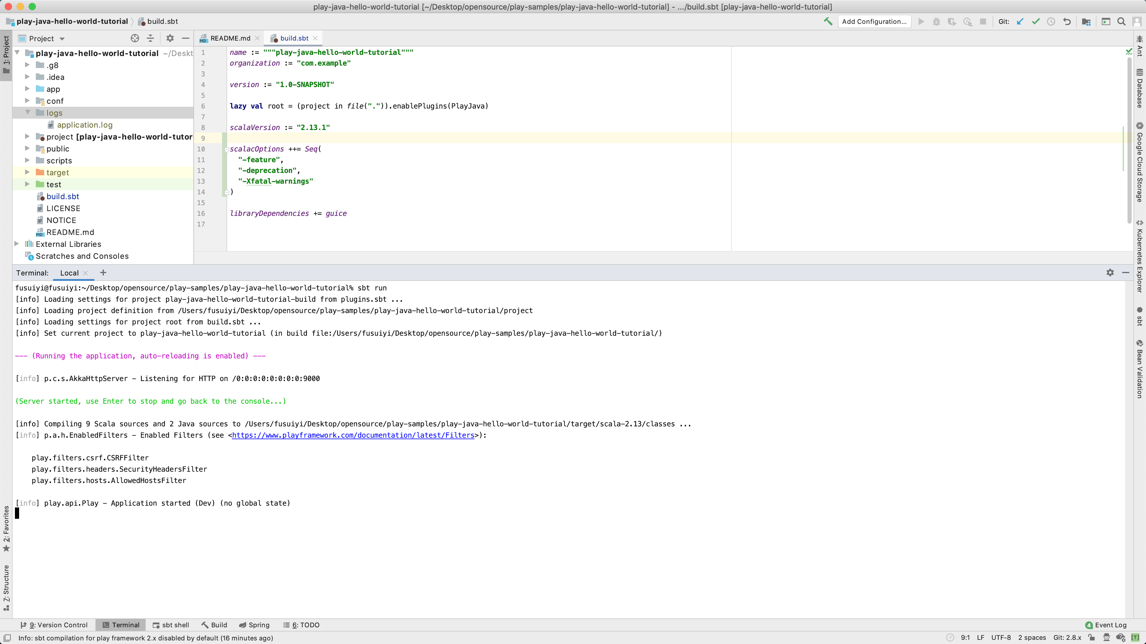Viewport: 1146px width, 644px height.
Task: Open the 9: Version Control tab
Action: click(x=54, y=625)
